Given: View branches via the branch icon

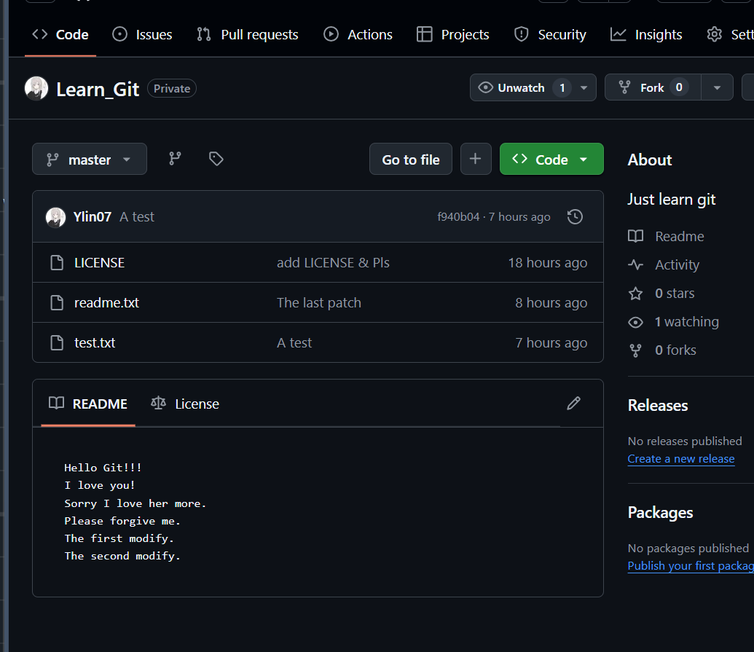Looking at the screenshot, I should coord(175,159).
